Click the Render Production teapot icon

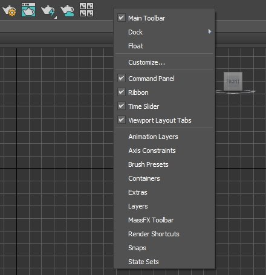[x=48, y=11]
